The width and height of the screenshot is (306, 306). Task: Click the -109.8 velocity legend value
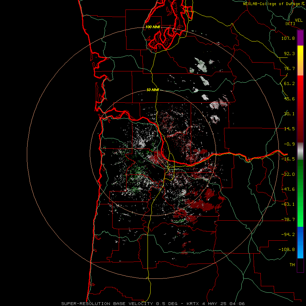(287, 250)
